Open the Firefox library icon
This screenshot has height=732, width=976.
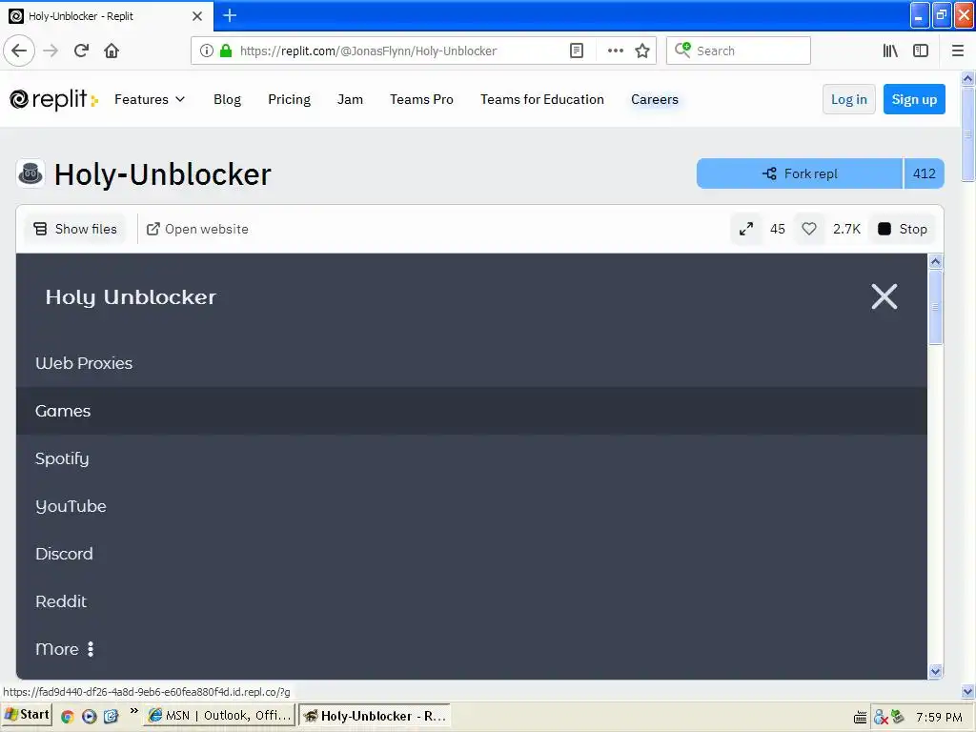890,51
